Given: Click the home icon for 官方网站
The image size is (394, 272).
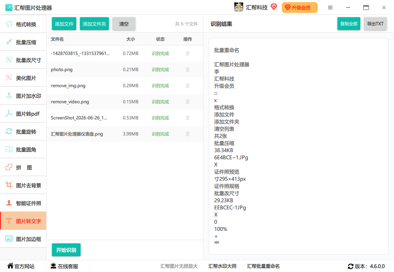Looking at the screenshot, I should 10,266.
